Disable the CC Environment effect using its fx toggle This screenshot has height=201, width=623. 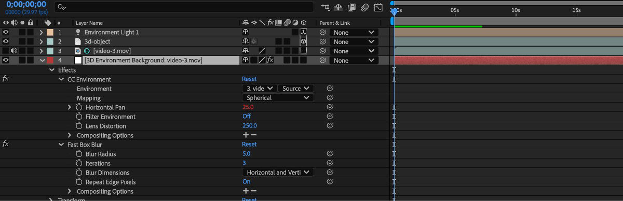coord(6,79)
